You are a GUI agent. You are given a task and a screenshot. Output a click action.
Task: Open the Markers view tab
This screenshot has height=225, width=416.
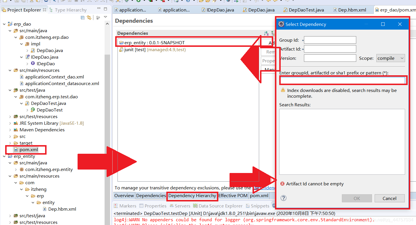pos(125,206)
